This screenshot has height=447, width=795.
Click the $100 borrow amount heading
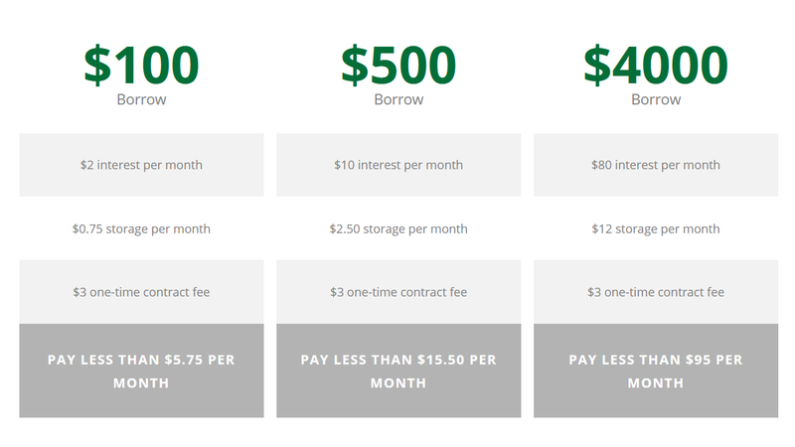(141, 65)
